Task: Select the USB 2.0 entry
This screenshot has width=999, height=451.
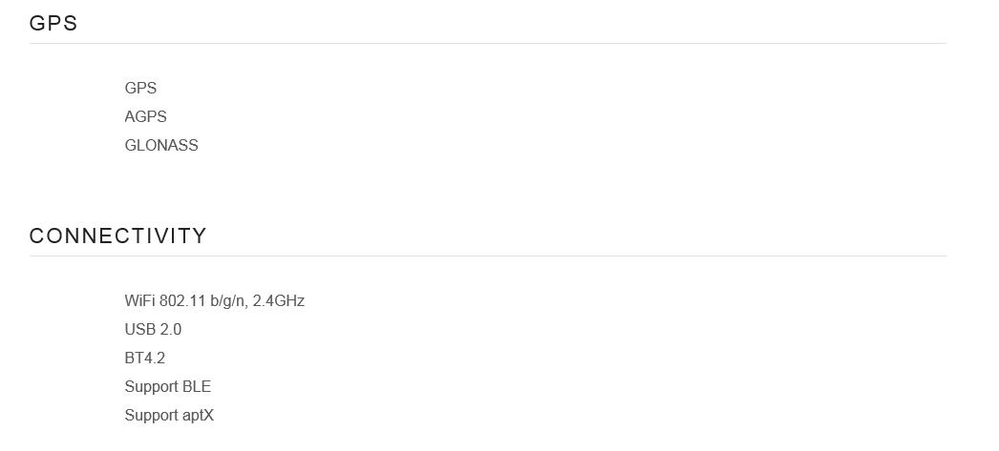Action: [x=153, y=329]
